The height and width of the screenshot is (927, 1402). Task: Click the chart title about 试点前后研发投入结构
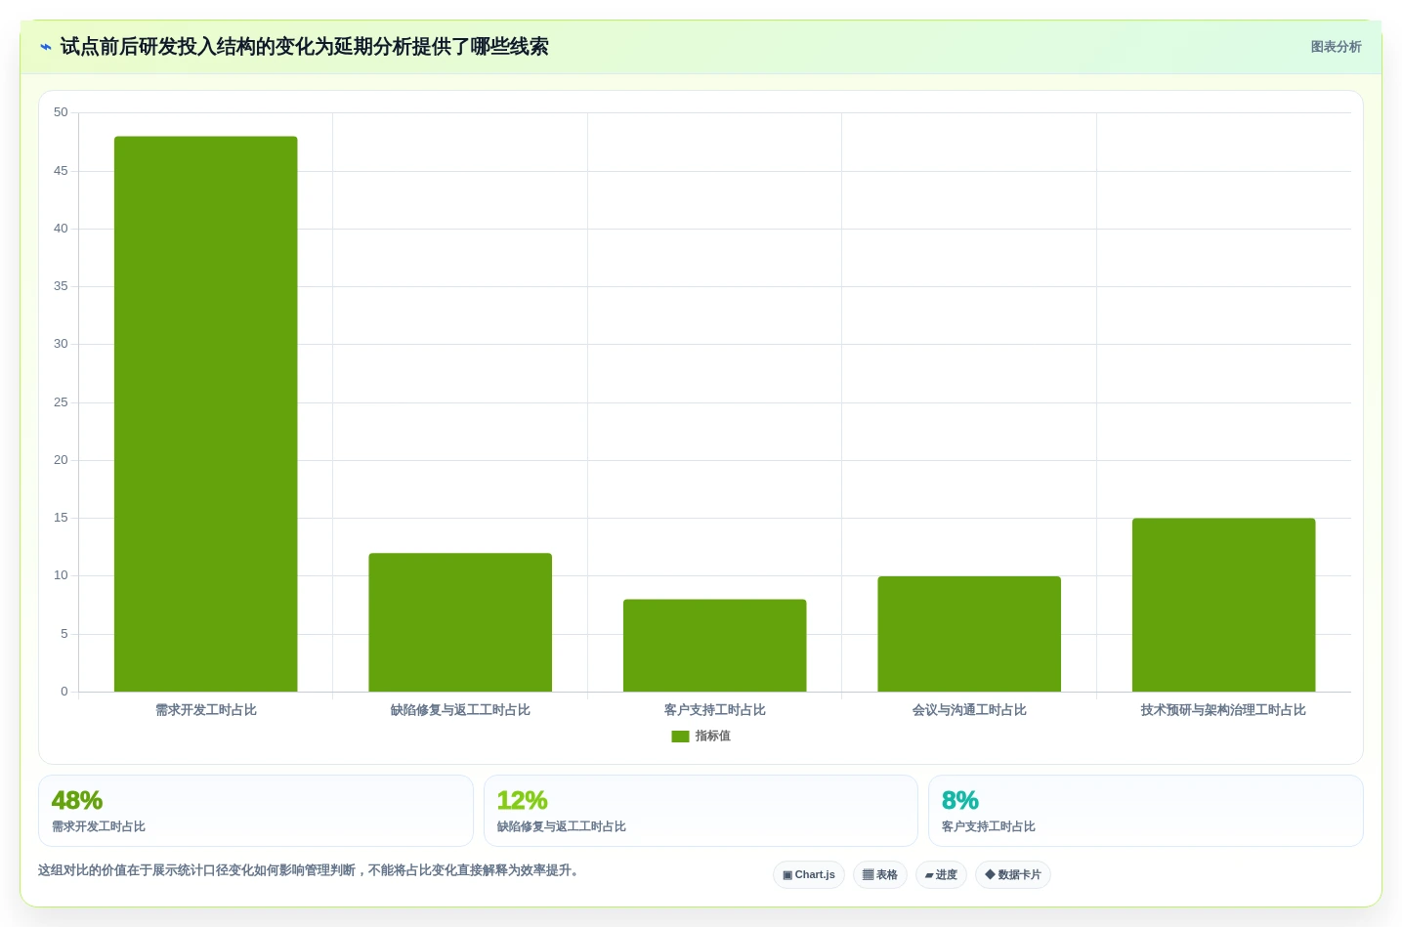(304, 47)
